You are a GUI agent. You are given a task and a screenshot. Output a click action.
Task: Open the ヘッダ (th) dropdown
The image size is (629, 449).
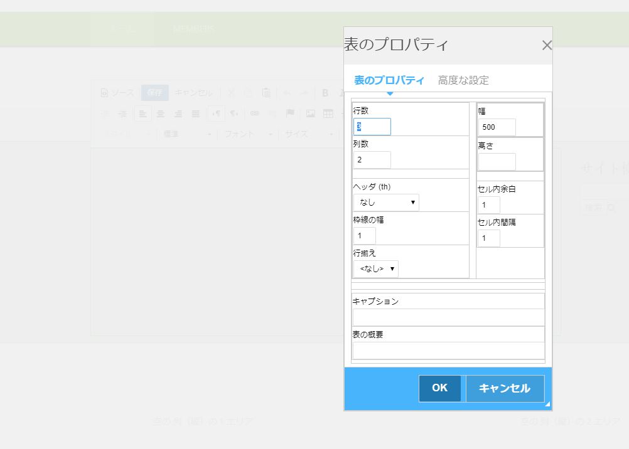tap(386, 203)
